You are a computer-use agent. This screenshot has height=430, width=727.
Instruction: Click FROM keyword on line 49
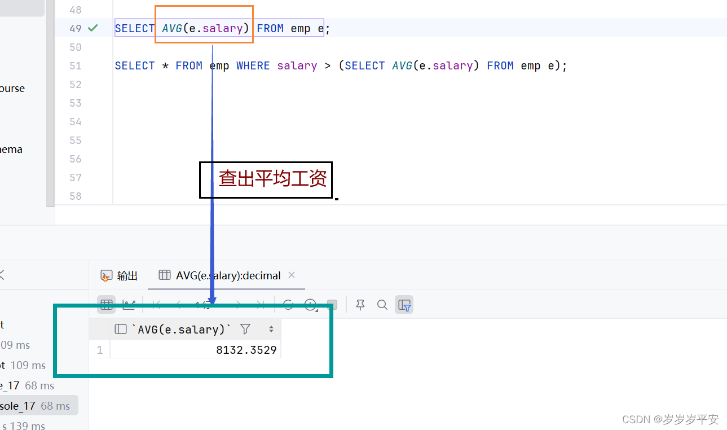tap(270, 28)
